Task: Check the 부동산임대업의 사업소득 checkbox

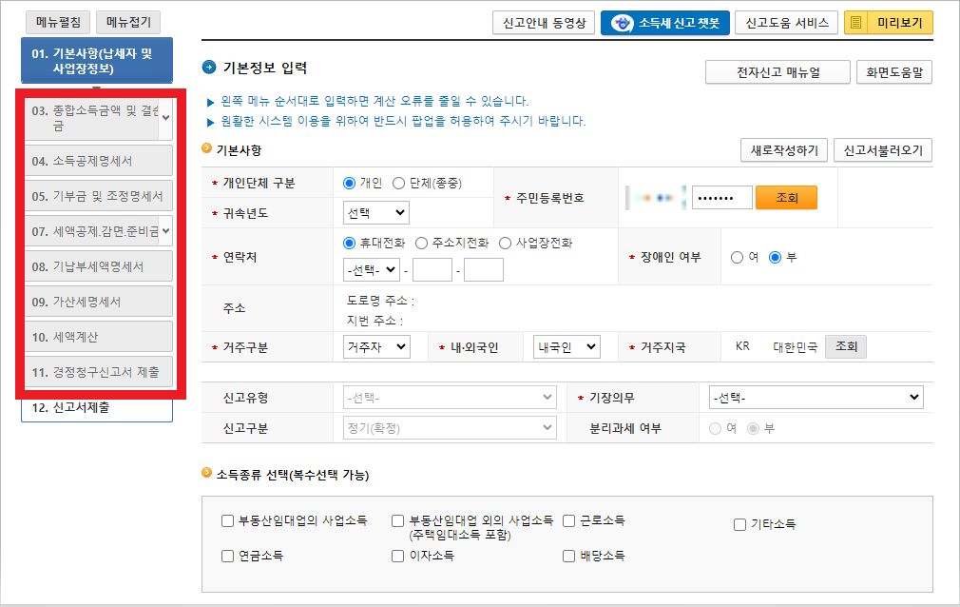Action: click(226, 520)
